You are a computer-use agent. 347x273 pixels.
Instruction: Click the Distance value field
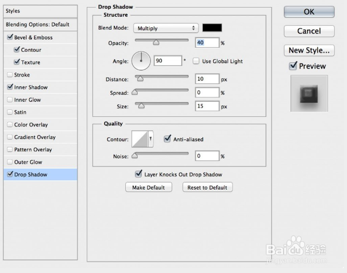(207, 79)
